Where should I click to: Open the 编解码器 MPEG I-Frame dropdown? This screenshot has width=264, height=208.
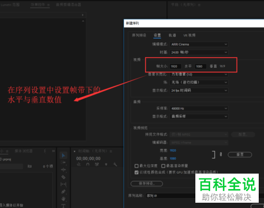tap(199, 142)
